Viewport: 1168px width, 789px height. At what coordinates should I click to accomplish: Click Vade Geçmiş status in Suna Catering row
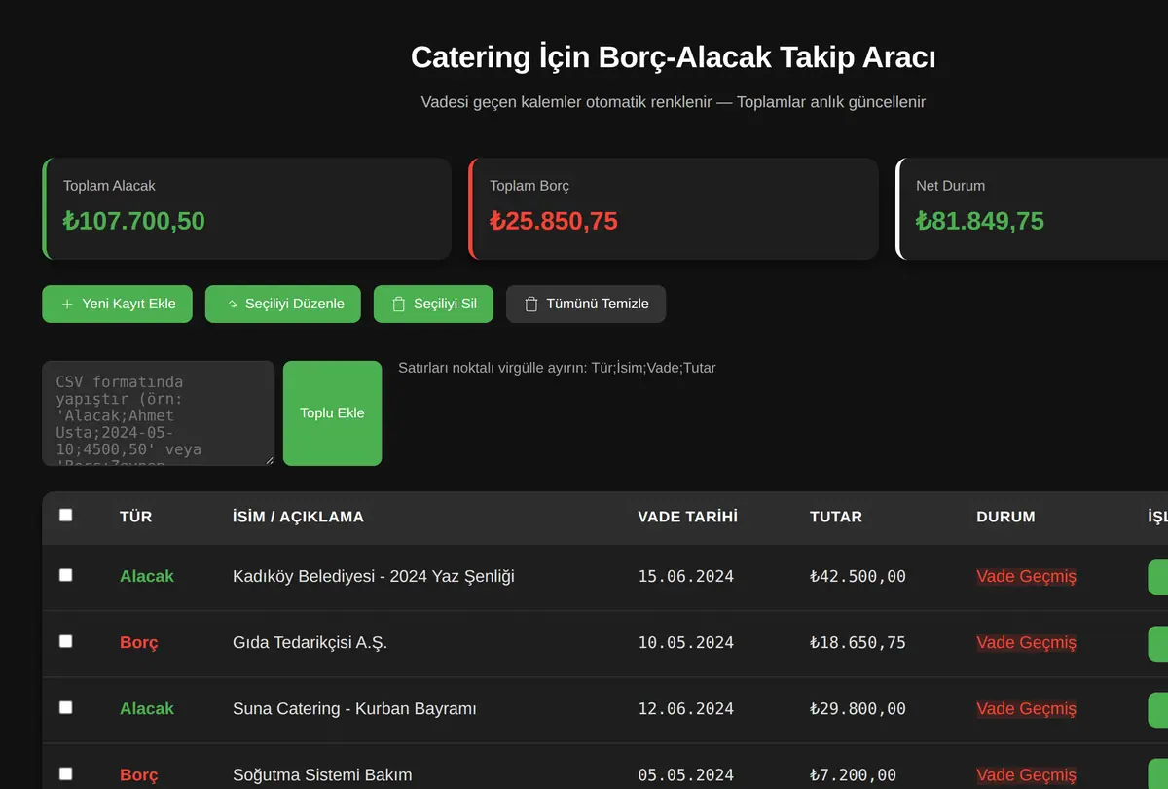coord(1026,708)
